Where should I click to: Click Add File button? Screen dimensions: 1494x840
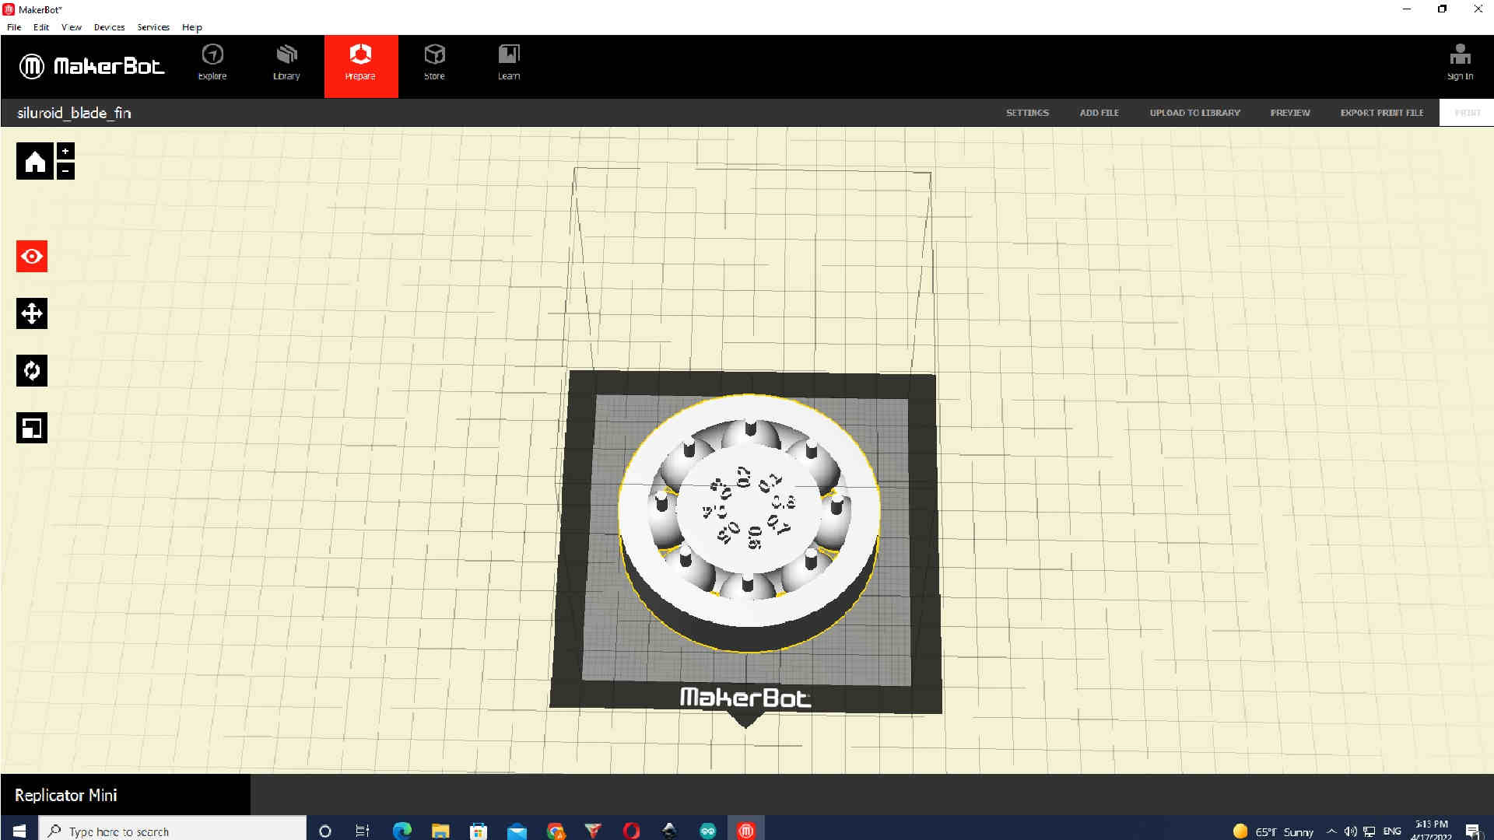click(x=1099, y=113)
